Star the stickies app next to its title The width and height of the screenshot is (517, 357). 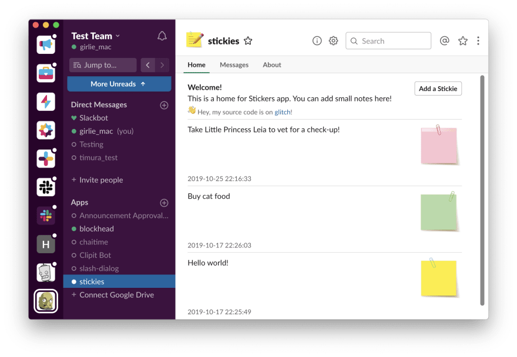coord(248,41)
